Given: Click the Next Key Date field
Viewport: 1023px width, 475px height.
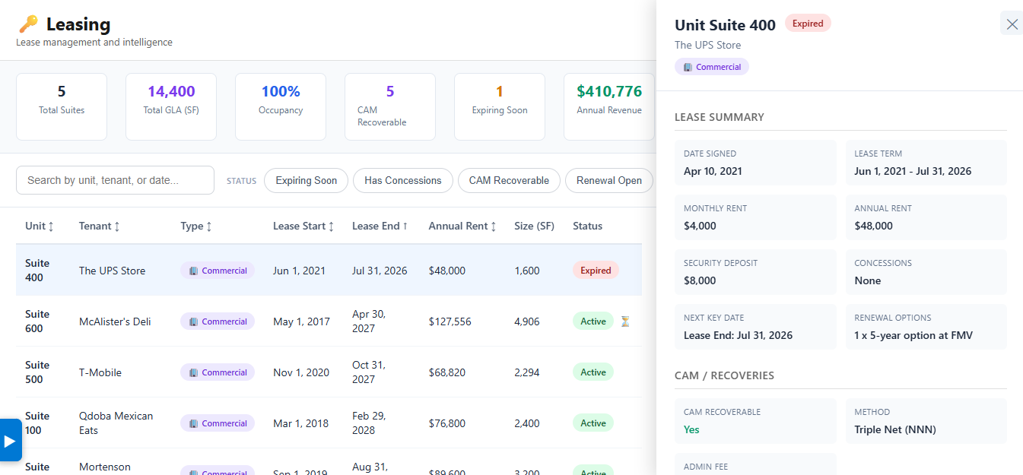Looking at the screenshot, I should 755,327.
